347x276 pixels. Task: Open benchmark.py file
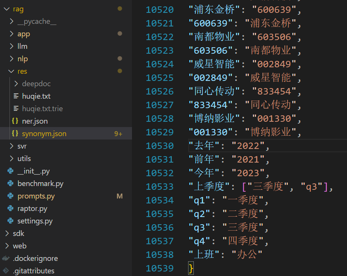tap(41, 184)
